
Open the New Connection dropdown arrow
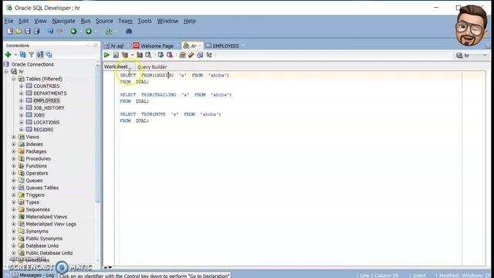(x=15, y=55)
